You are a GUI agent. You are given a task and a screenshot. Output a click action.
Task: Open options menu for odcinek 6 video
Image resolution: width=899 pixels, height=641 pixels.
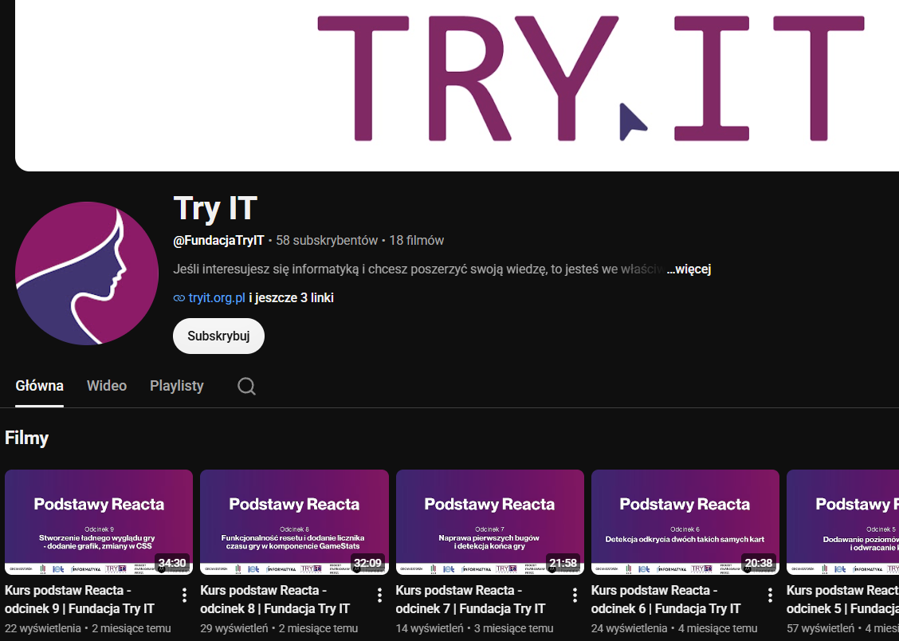pos(770,595)
